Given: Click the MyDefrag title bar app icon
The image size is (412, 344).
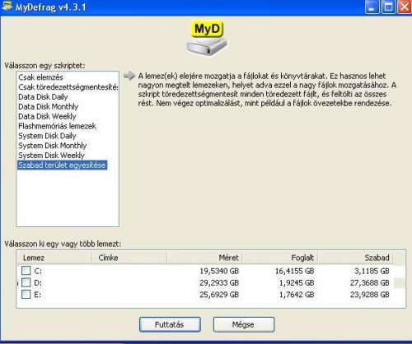Looking at the screenshot, I should coord(7,6).
